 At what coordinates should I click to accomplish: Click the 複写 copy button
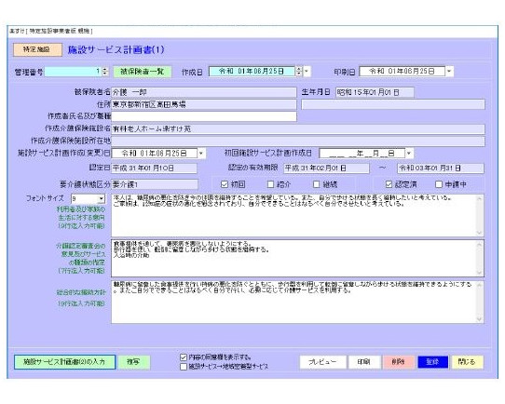tap(133, 362)
